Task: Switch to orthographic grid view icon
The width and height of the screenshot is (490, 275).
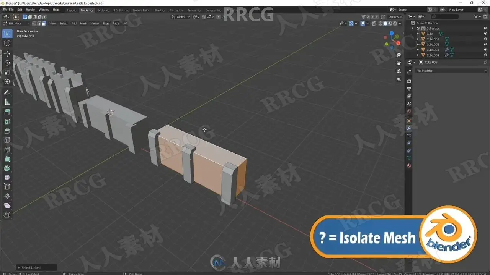Action: [399, 79]
